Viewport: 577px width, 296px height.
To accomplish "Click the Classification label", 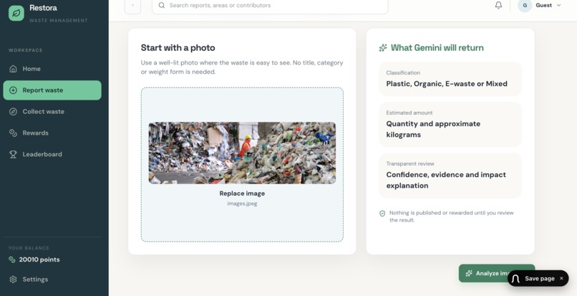I will click(x=403, y=73).
